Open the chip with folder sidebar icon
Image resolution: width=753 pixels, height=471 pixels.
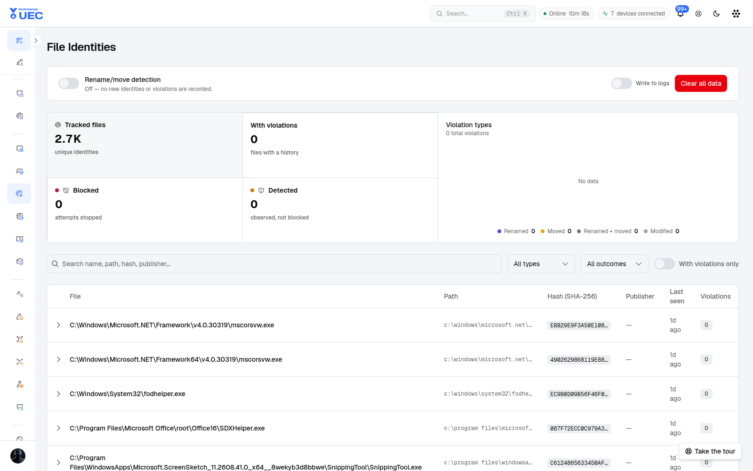pyautogui.click(x=19, y=216)
